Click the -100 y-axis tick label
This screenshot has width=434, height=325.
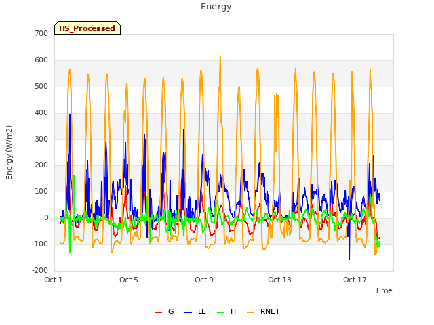pos(40,244)
